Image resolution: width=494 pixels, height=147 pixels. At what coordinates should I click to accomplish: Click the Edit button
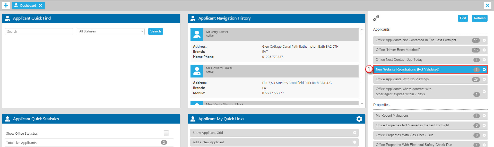[463, 18]
